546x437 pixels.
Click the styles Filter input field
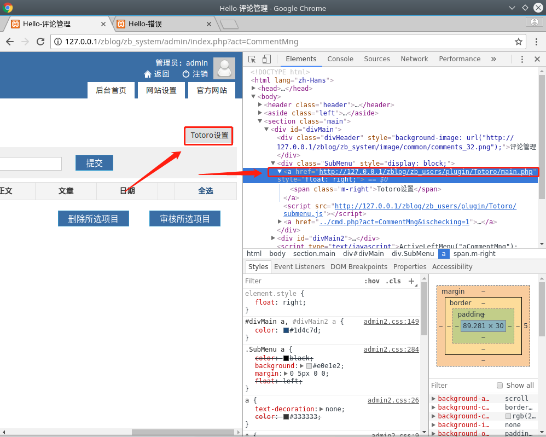coord(302,281)
